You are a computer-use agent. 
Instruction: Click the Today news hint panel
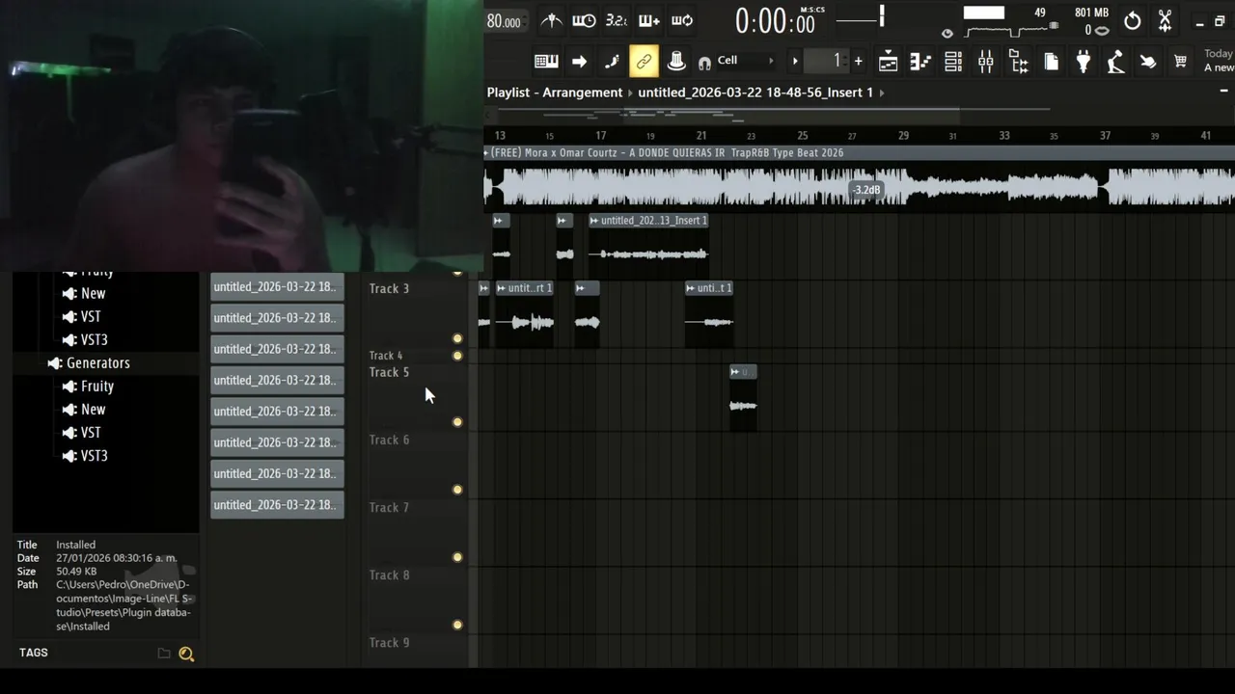1218,61
